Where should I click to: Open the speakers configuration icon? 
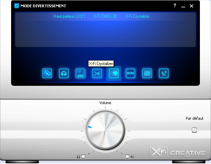(x=47, y=73)
